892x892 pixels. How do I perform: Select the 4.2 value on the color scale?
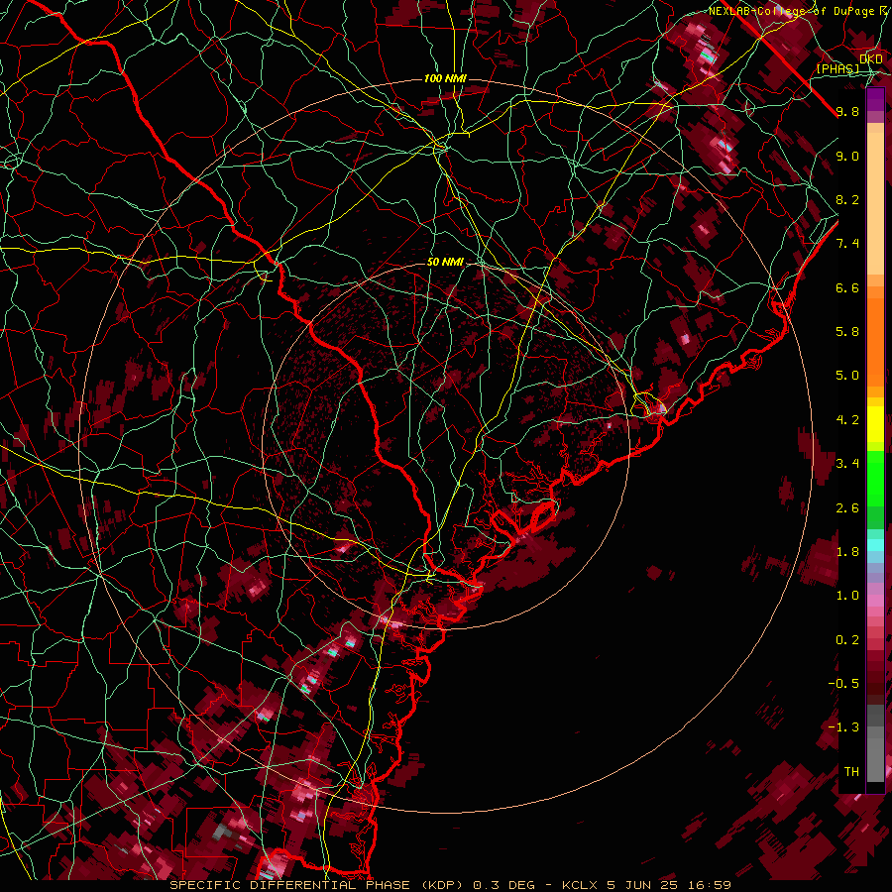click(847, 420)
